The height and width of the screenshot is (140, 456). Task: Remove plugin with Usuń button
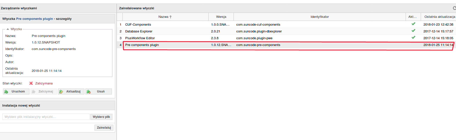pyautogui.click(x=99, y=91)
